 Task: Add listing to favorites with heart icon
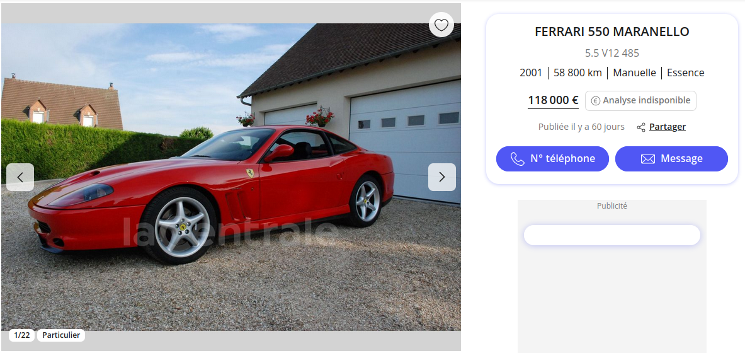(441, 25)
